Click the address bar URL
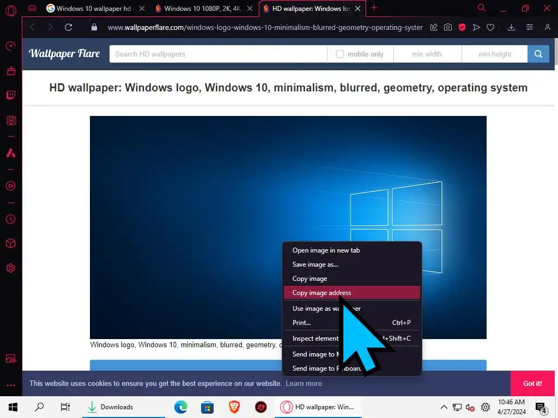 (x=265, y=27)
